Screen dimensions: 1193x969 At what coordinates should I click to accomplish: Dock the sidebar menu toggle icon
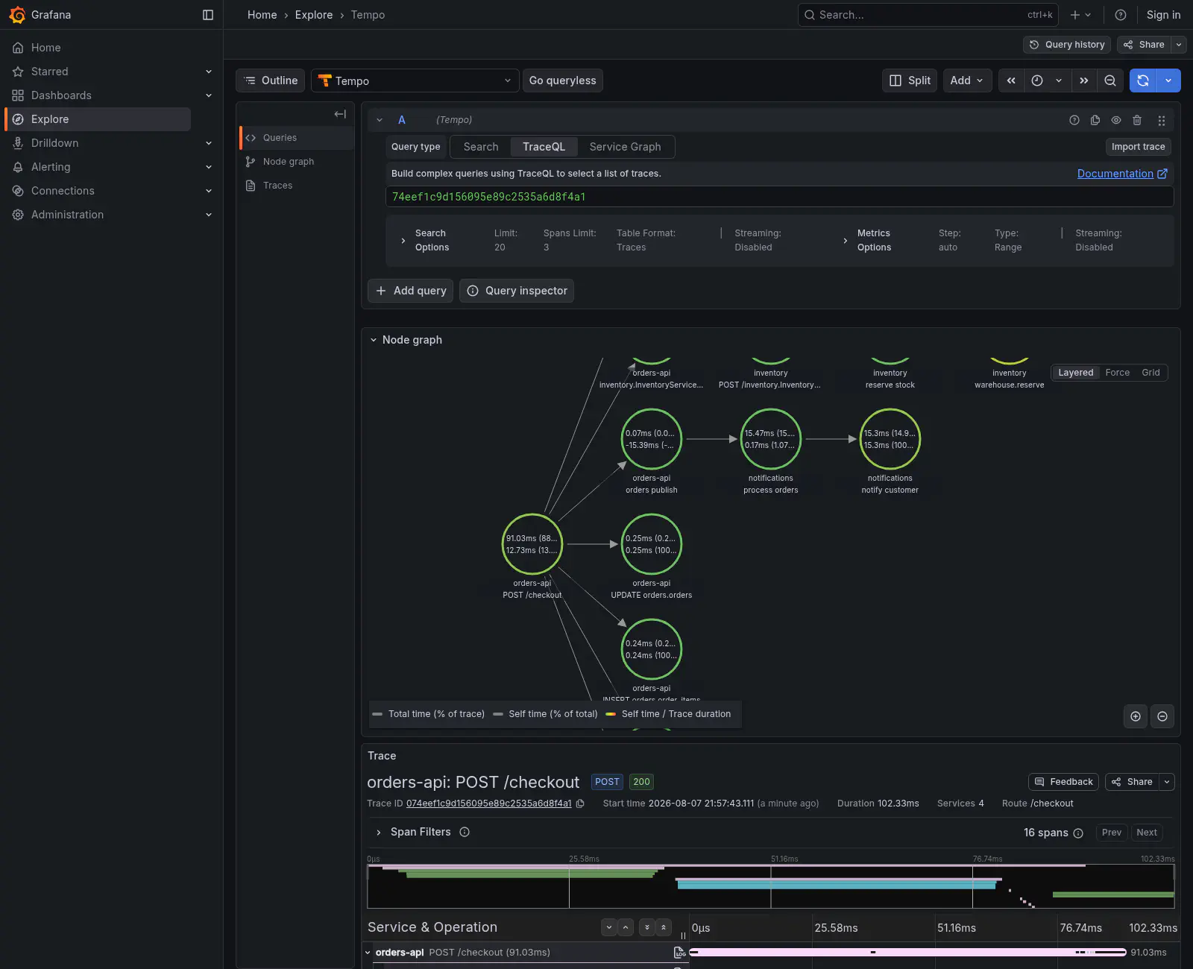click(x=208, y=15)
